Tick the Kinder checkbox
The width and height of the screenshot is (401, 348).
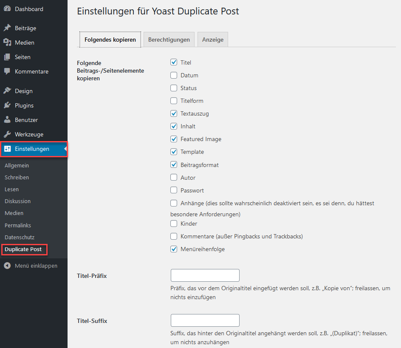174,224
